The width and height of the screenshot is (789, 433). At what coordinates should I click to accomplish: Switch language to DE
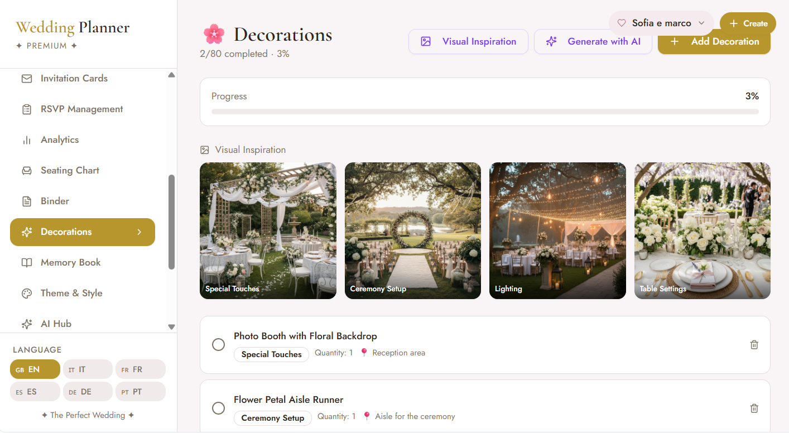pos(88,392)
